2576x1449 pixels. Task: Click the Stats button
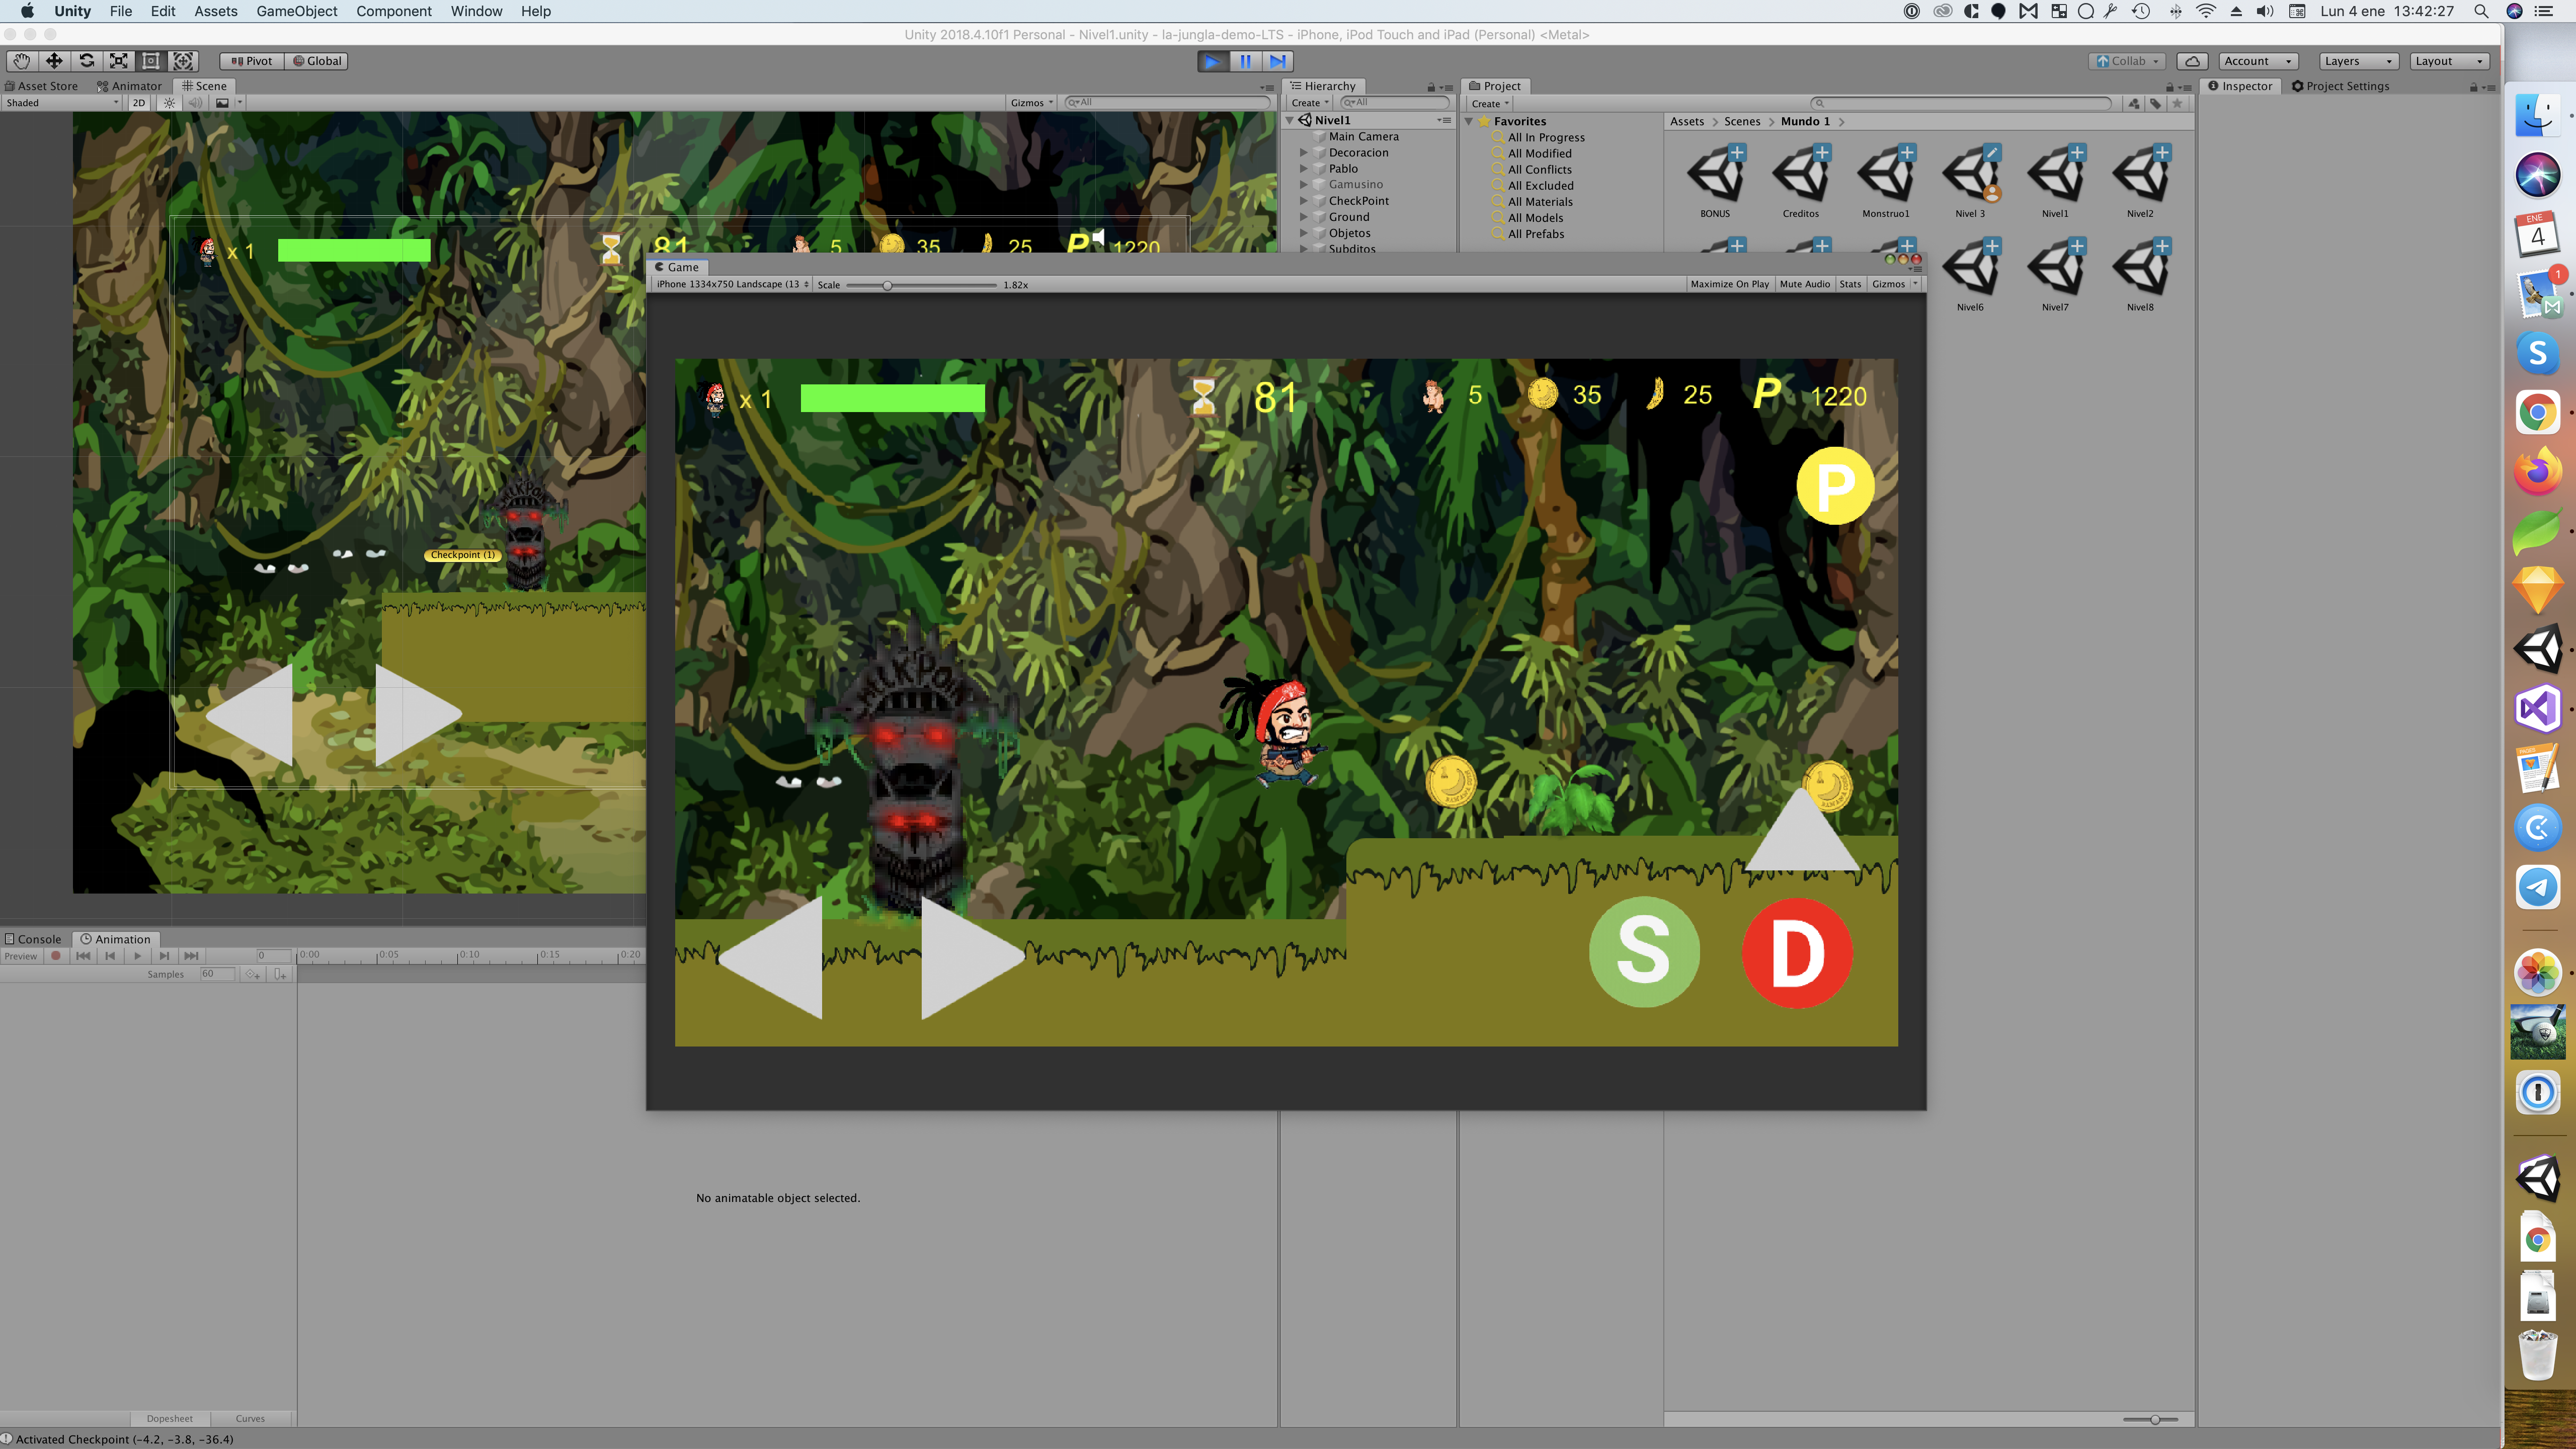pyautogui.click(x=1850, y=284)
